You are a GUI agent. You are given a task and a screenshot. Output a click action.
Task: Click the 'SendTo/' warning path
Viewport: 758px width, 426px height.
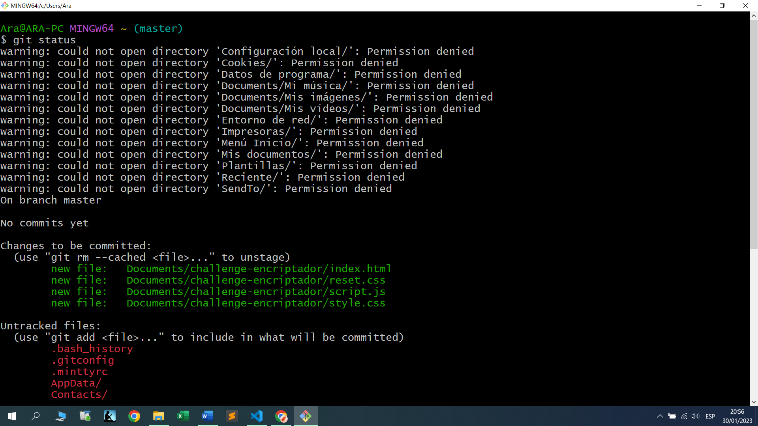pos(243,189)
